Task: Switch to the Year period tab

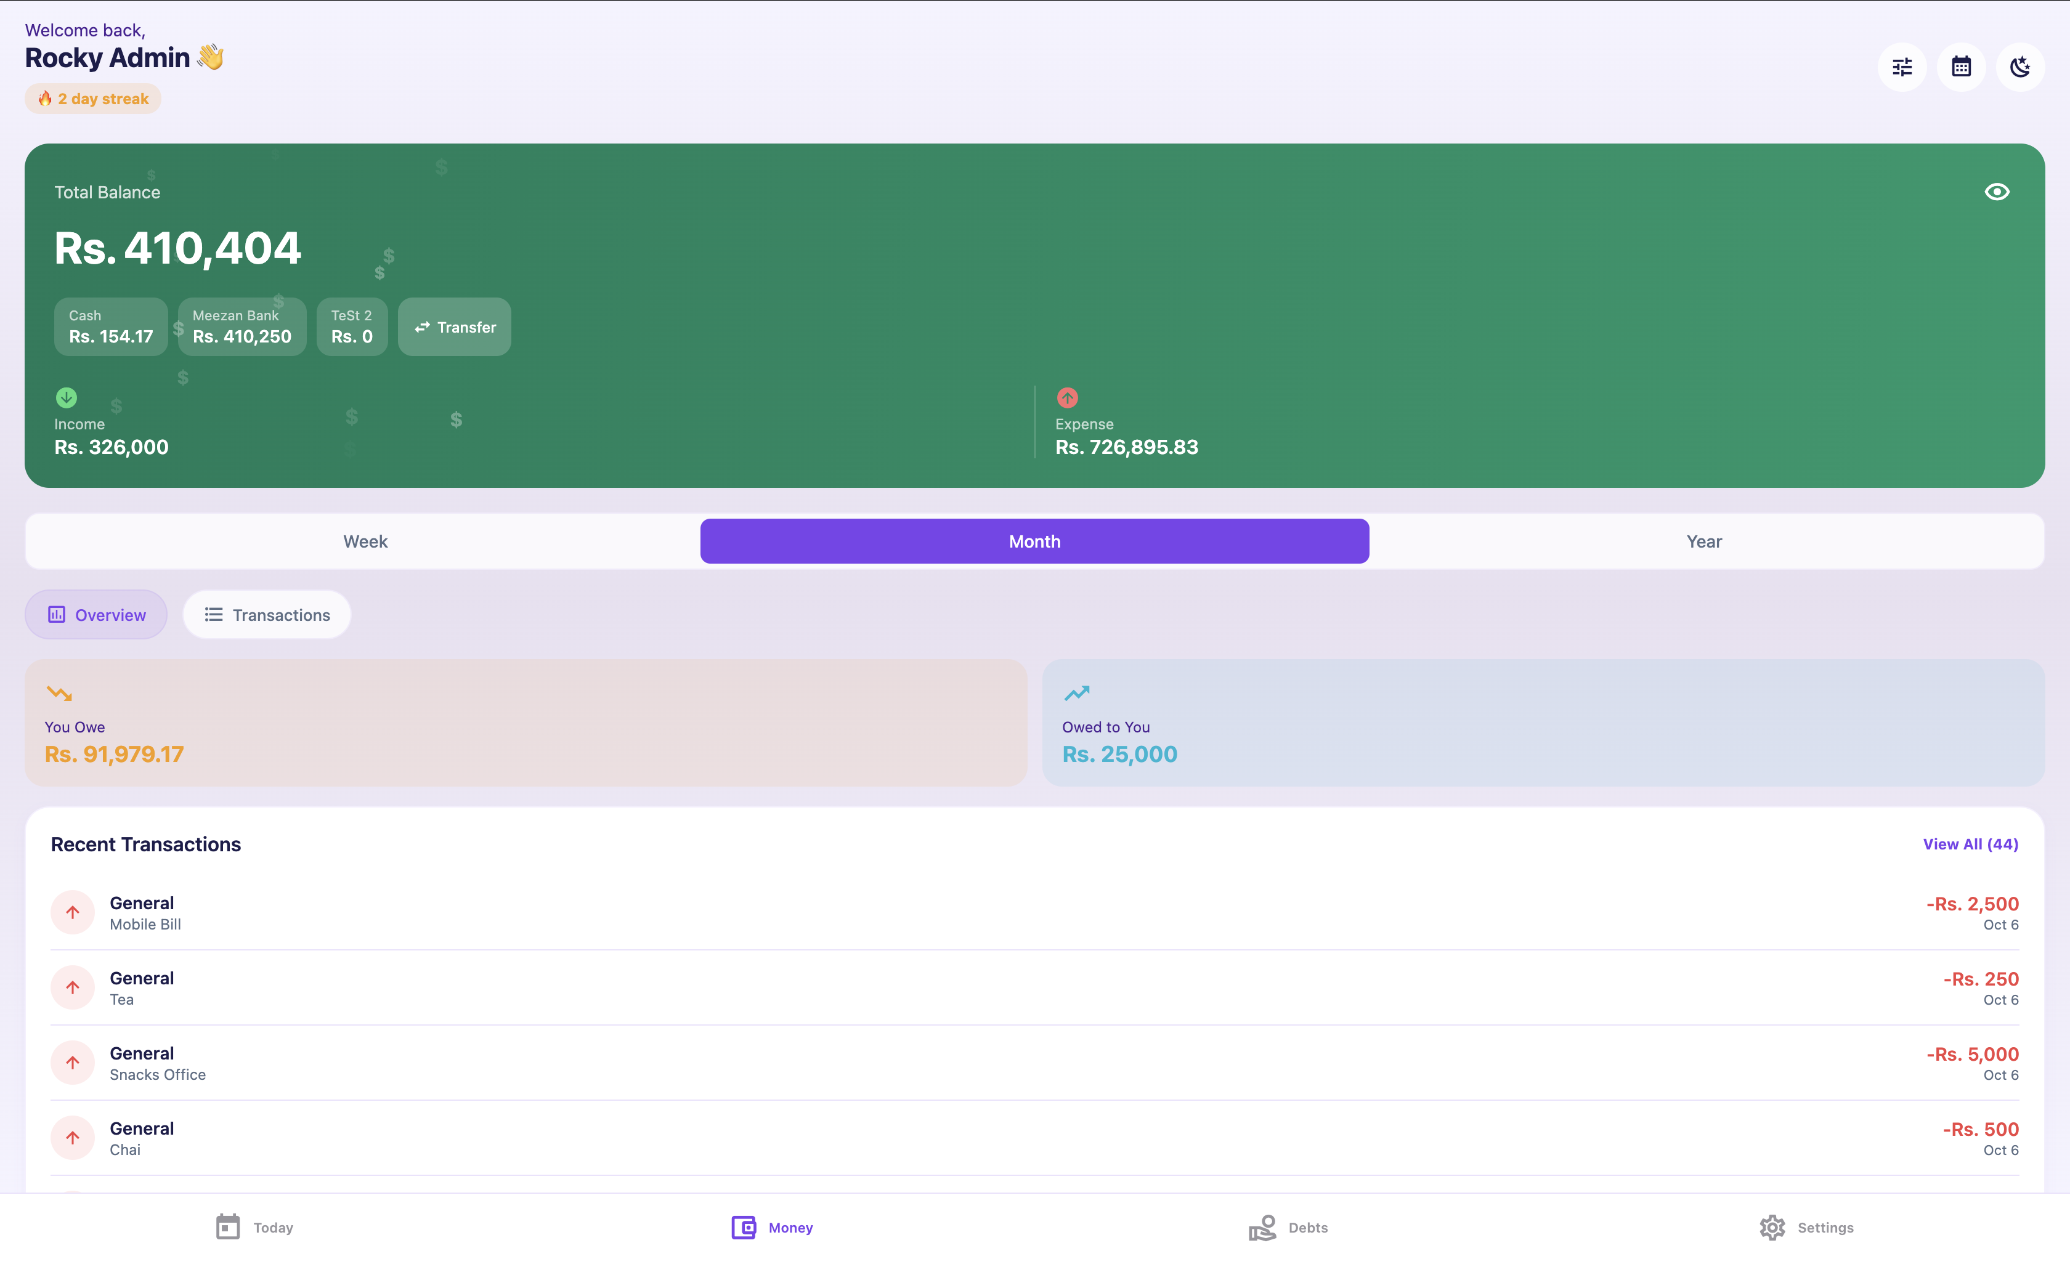Action: [x=1703, y=541]
